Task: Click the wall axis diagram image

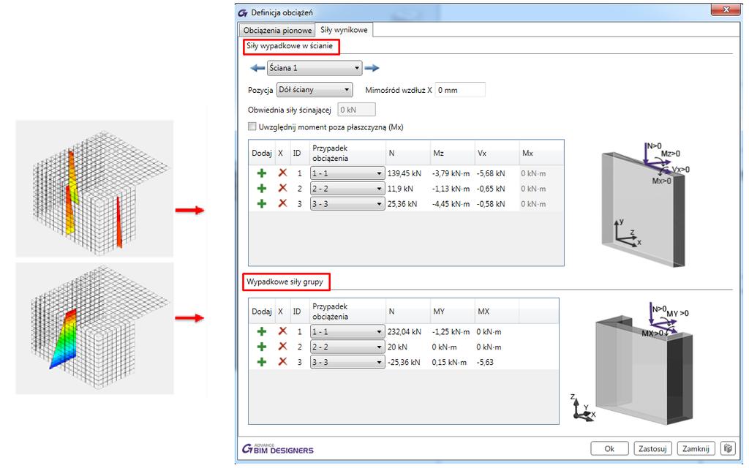Action: coord(645,204)
